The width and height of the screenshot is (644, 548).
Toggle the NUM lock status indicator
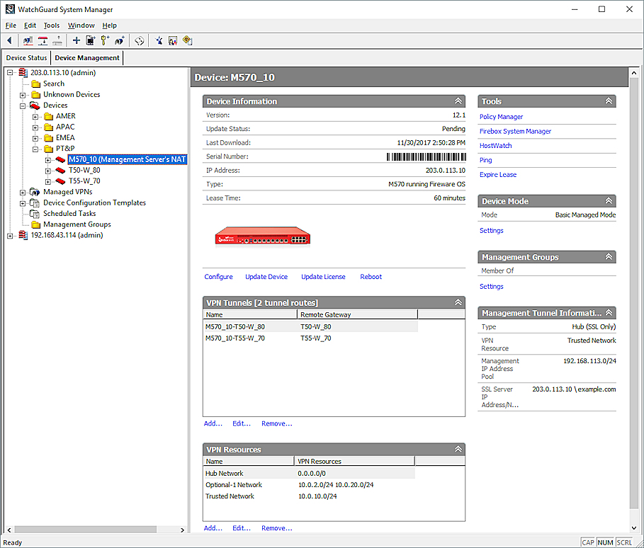tap(605, 542)
